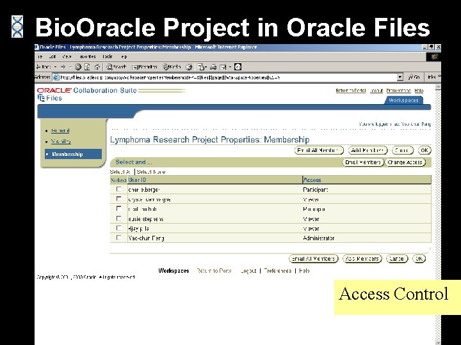Print the page with the Print icon

(213, 67)
